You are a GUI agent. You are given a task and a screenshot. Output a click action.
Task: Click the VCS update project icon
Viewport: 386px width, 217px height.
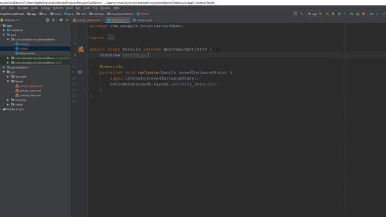(x=378, y=14)
